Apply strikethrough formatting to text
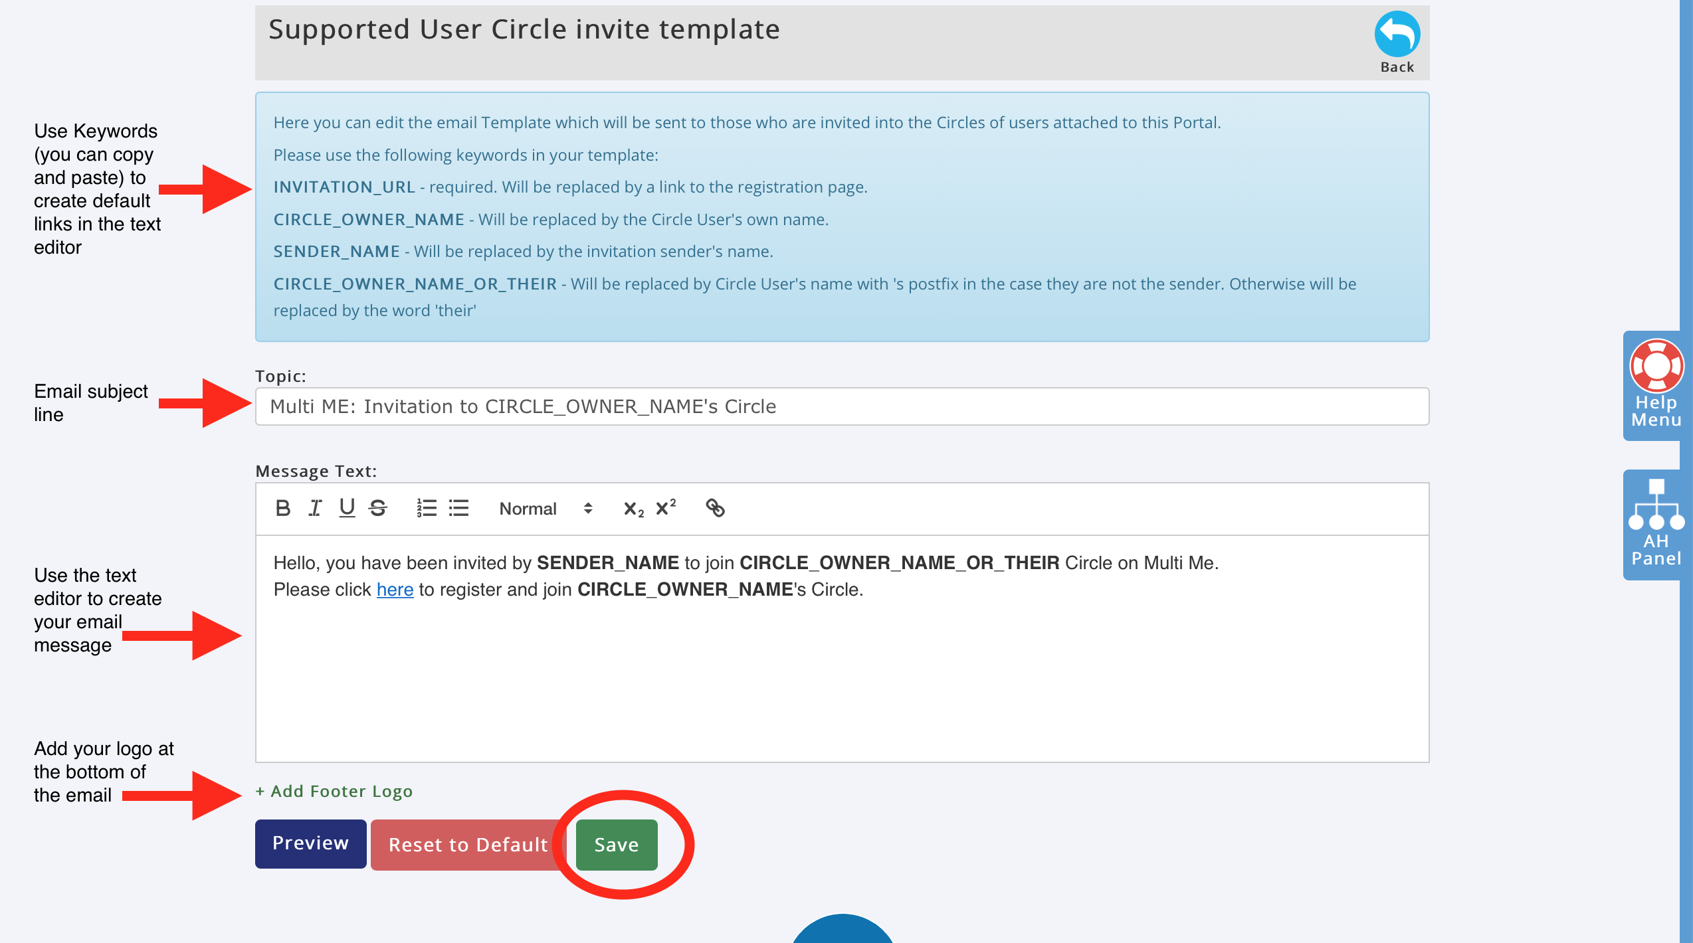Viewport: 1693px width, 943px height. [x=378, y=508]
